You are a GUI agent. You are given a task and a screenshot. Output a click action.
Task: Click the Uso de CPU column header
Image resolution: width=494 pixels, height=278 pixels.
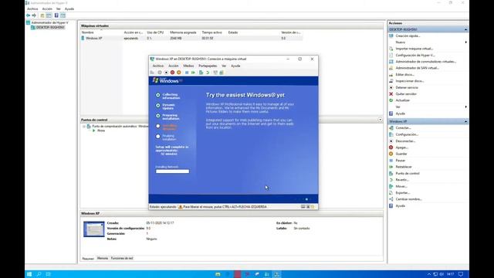155,32
